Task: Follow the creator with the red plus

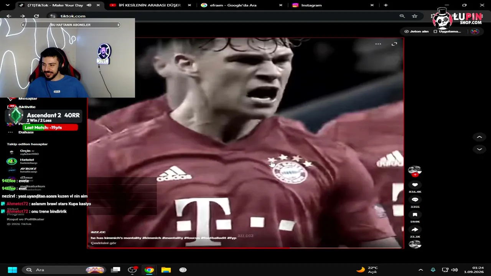Action: [x=415, y=175]
